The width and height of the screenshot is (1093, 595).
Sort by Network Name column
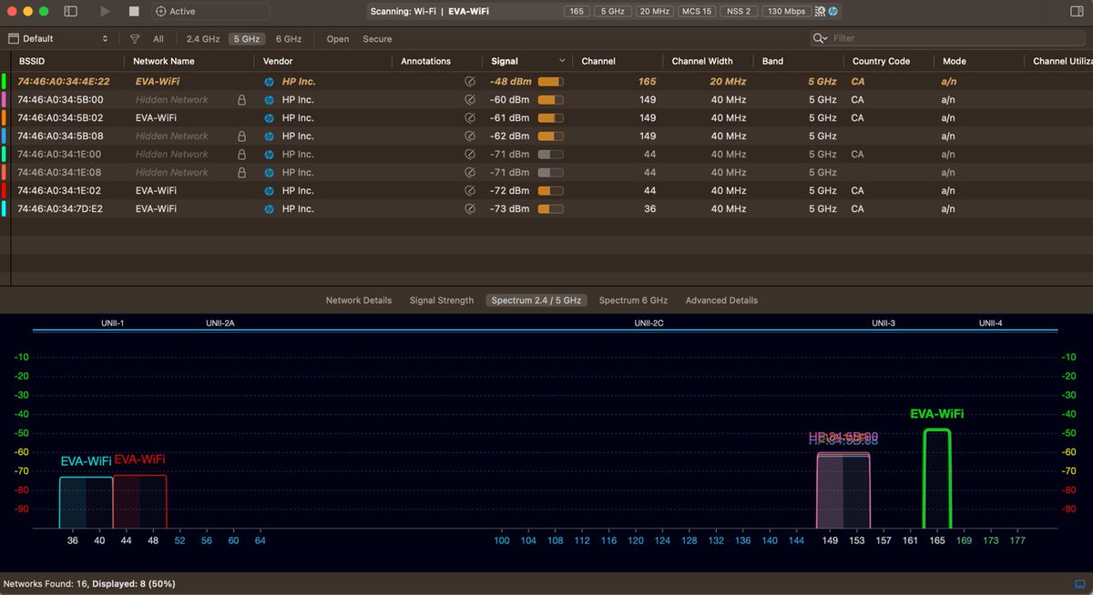coord(164,61)
